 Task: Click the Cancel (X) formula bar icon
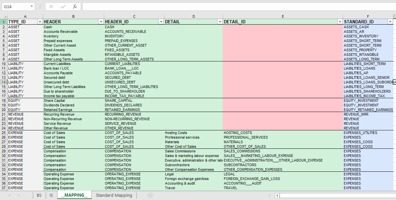pos(51,7)
